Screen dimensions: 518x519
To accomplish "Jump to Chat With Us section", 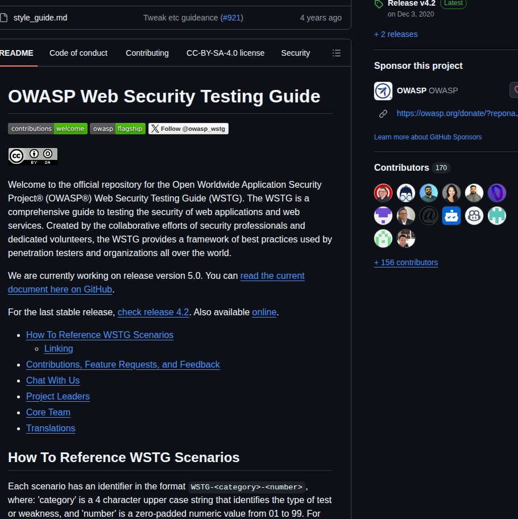I will pyautogui.click(x=53, y=380).
